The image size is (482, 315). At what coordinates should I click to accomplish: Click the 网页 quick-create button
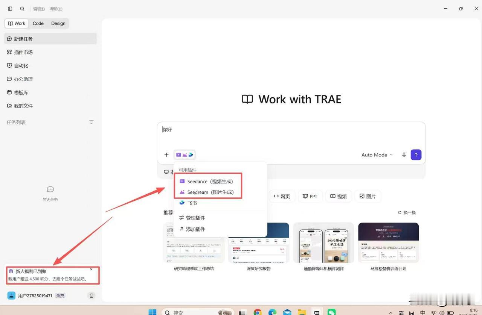(x=282, y=196)
